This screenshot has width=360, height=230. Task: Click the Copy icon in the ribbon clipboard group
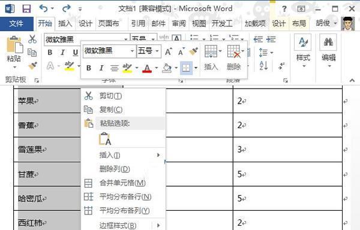coord(32,53)
